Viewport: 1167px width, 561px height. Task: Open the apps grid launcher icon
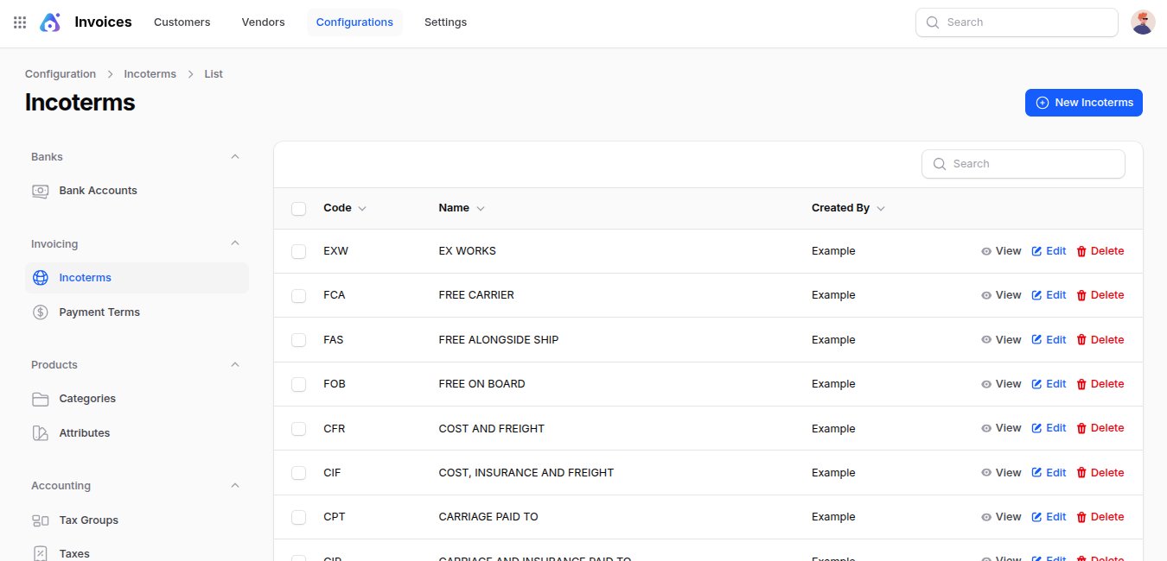tap(20, 22)
